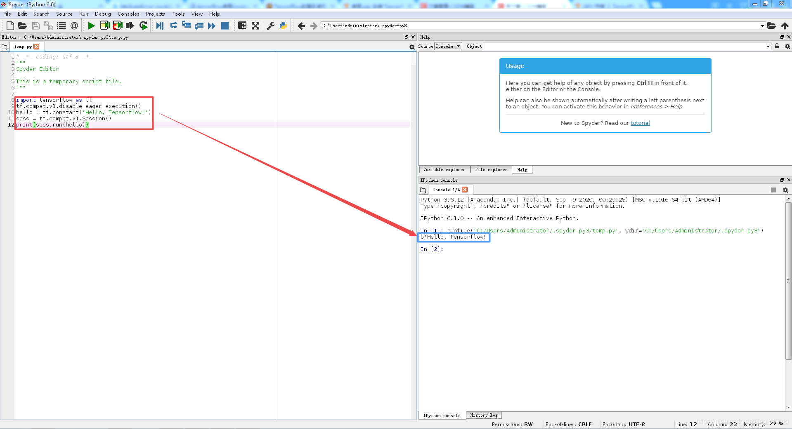Open PYTHONPATH manager Python icon
The width and height of the screenshot is (792, 429).
coord(283,26)
